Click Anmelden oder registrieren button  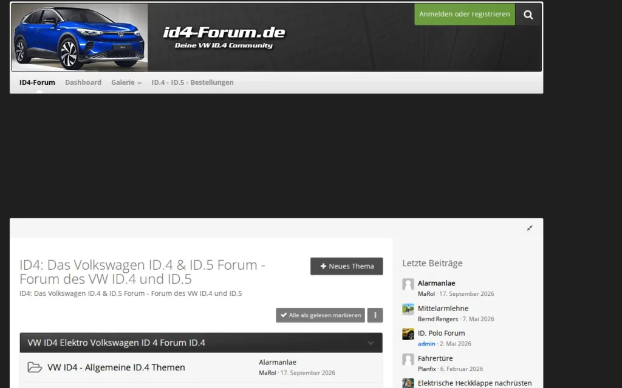(465, 15)
